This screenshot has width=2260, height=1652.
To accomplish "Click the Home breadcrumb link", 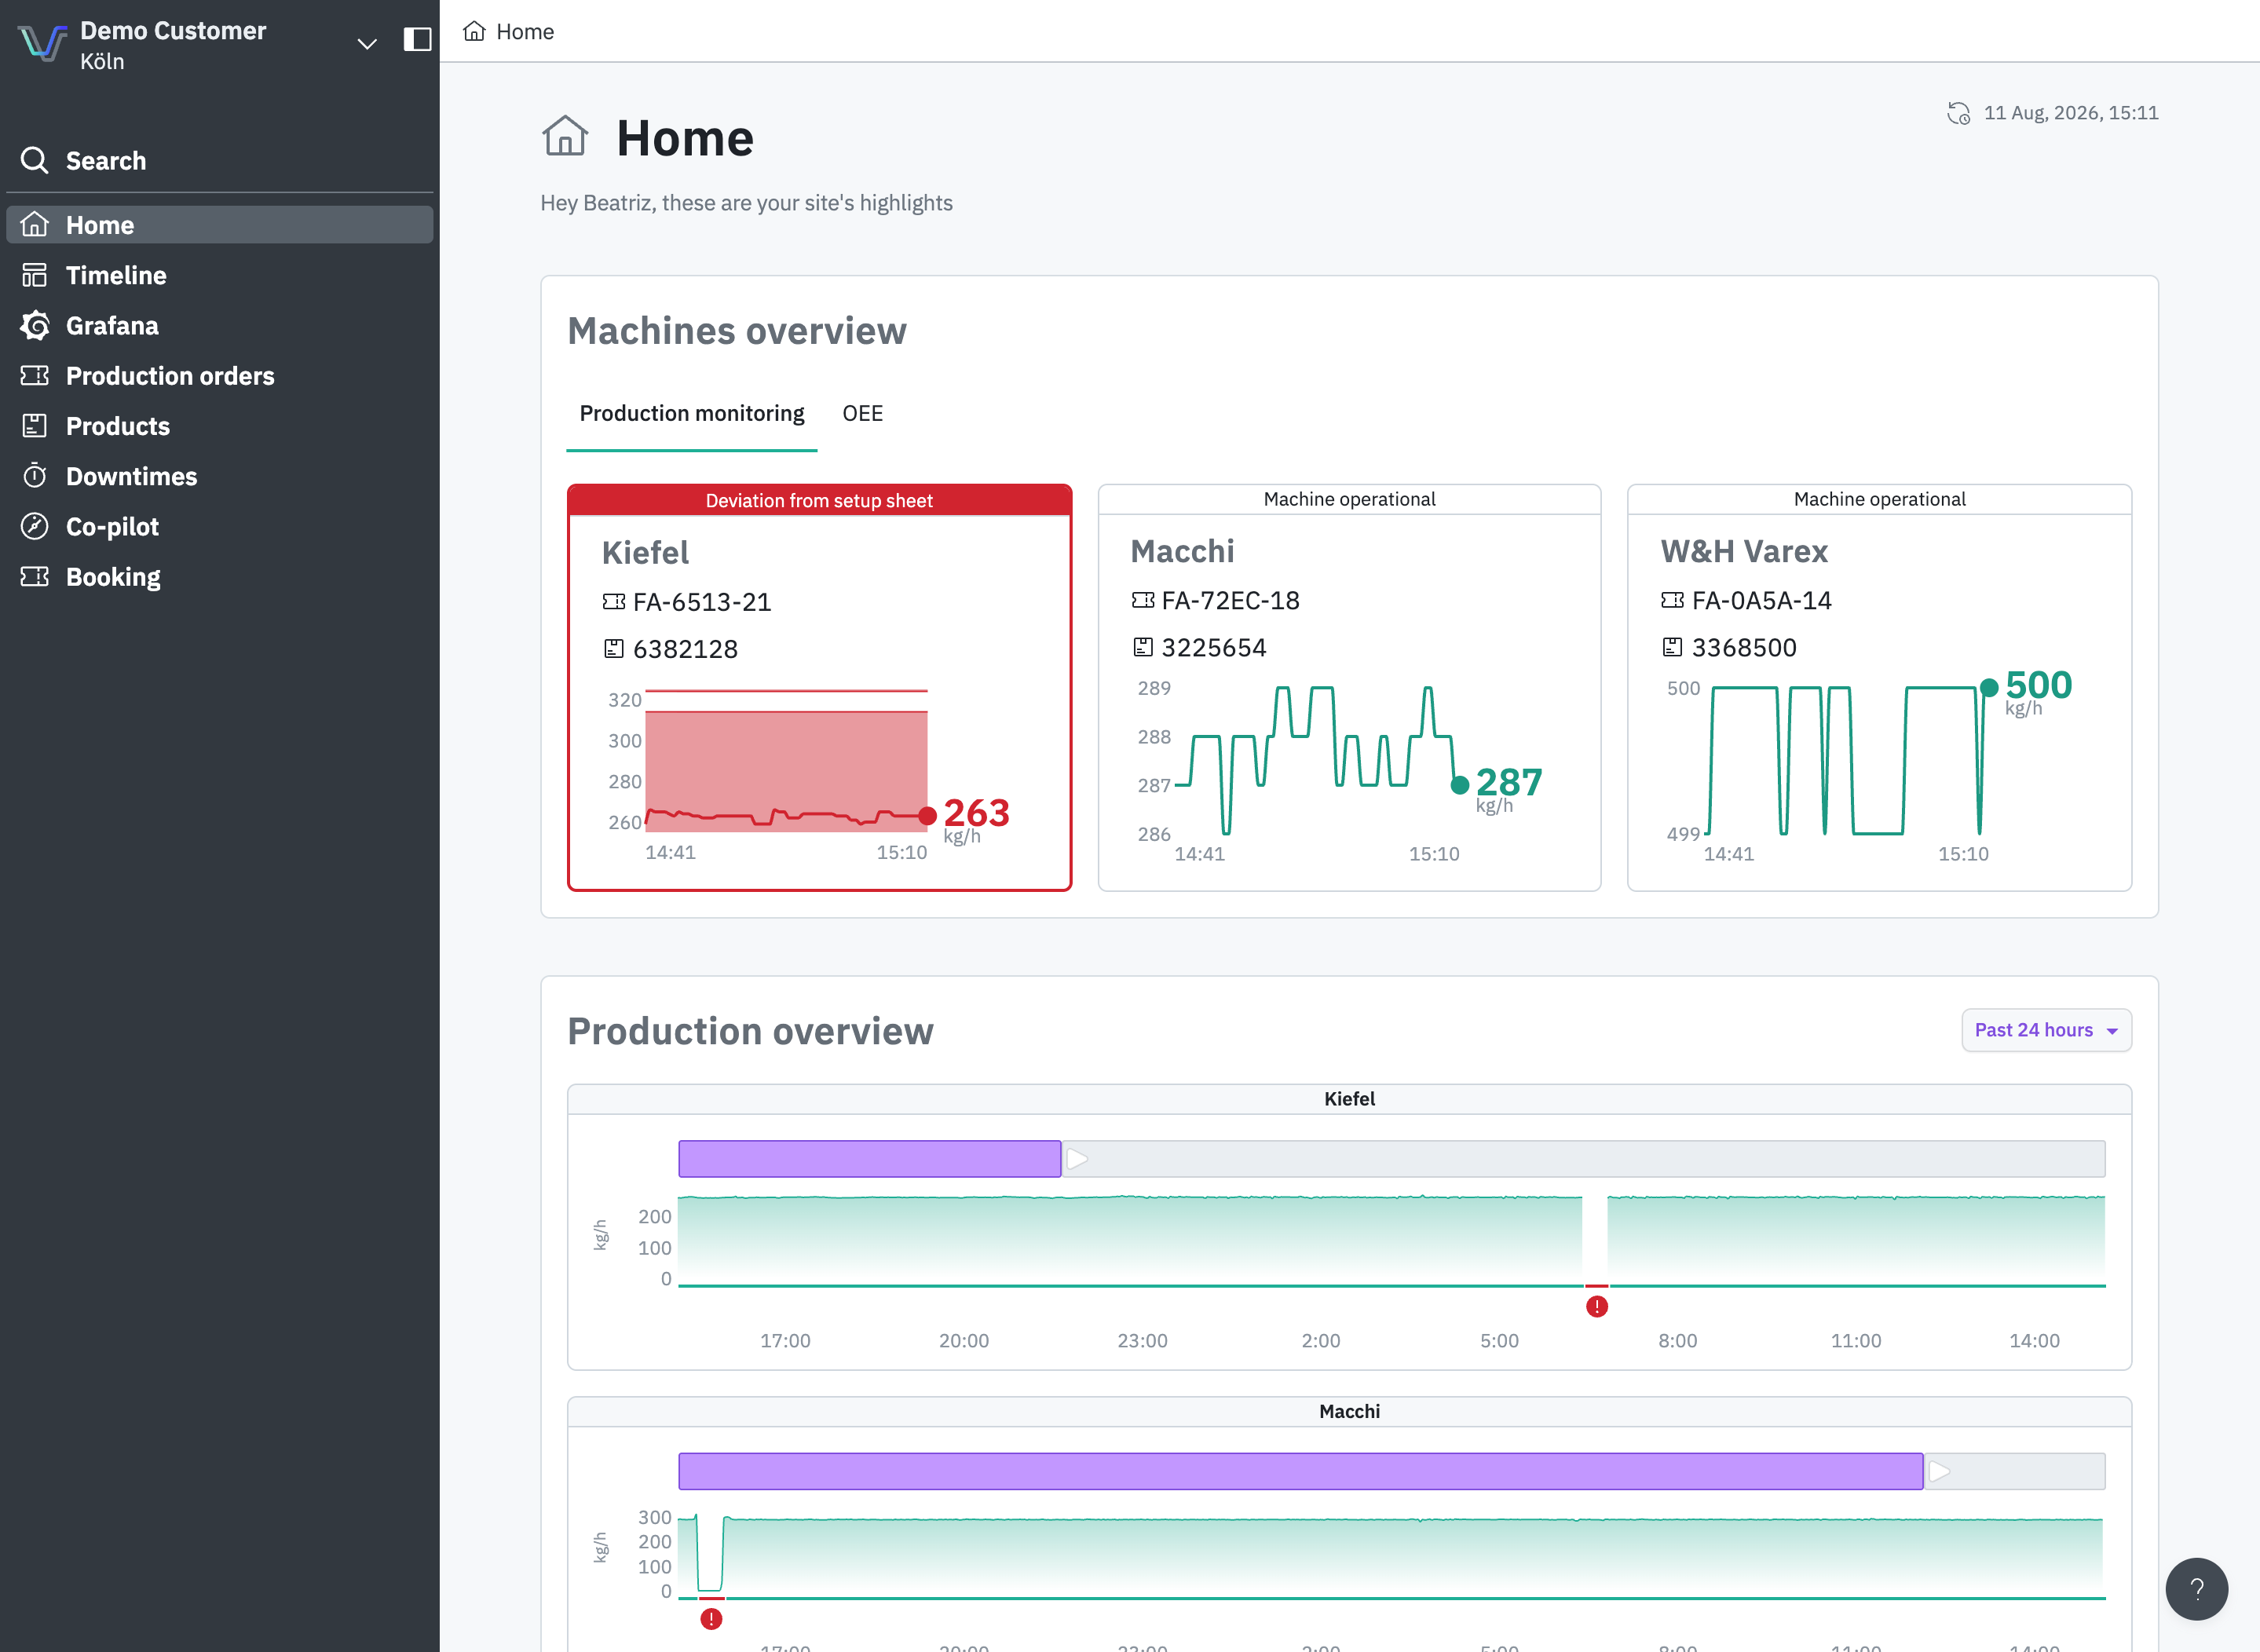I will tap(525, 31).
